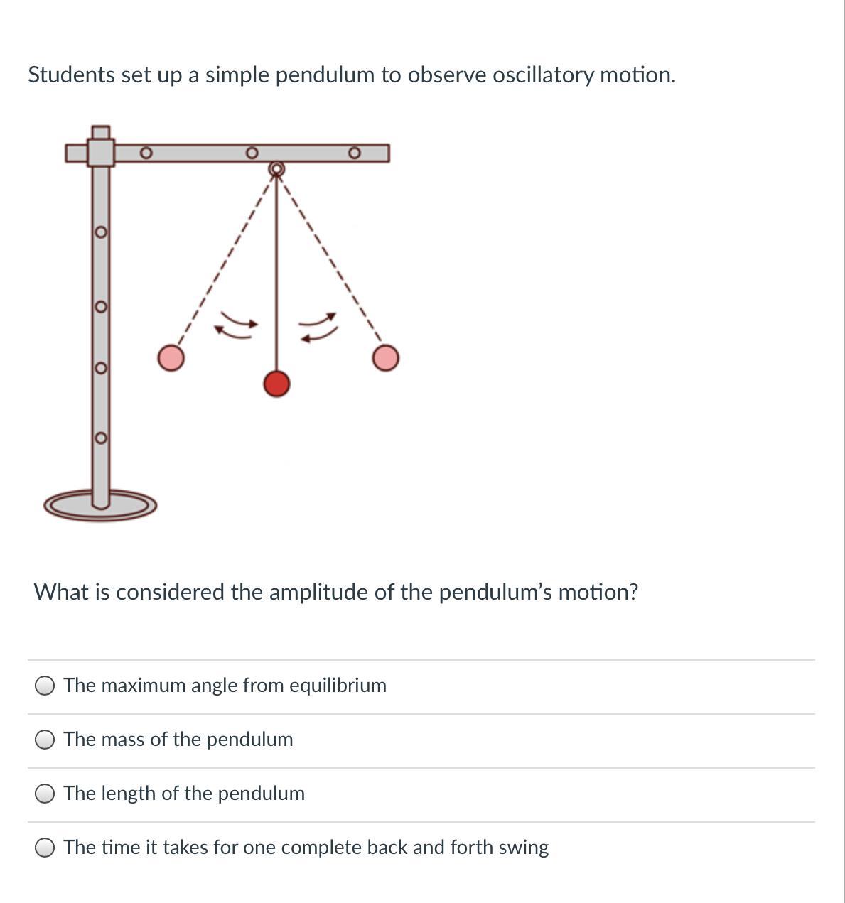Click the "The mass of the pendulum" answer text
Image resolution: width=845 pixels, height=903 pixels.
(x=178, y=740)
